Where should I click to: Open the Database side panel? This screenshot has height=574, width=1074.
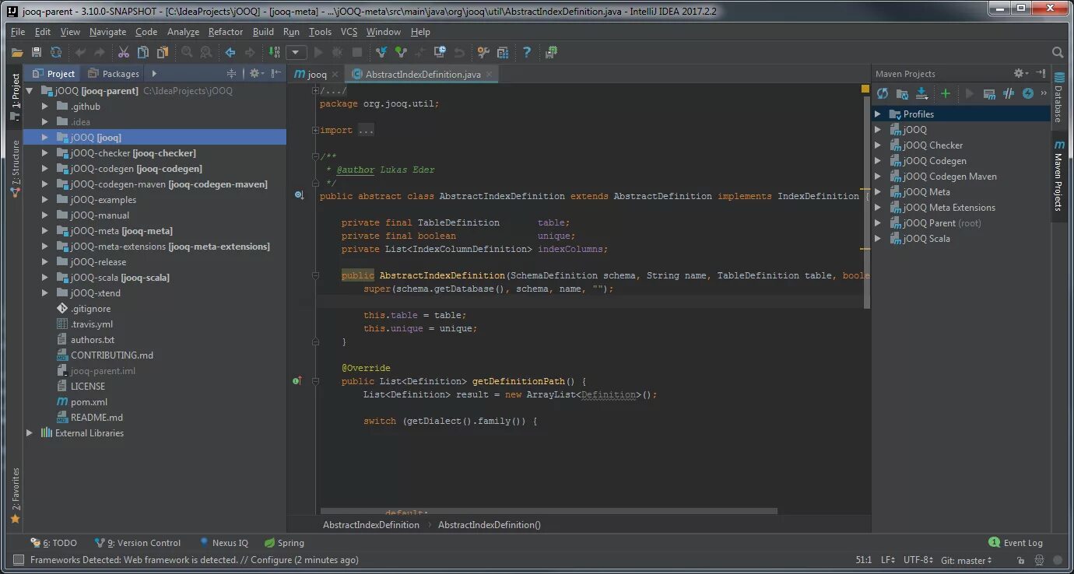point(1058,96)
